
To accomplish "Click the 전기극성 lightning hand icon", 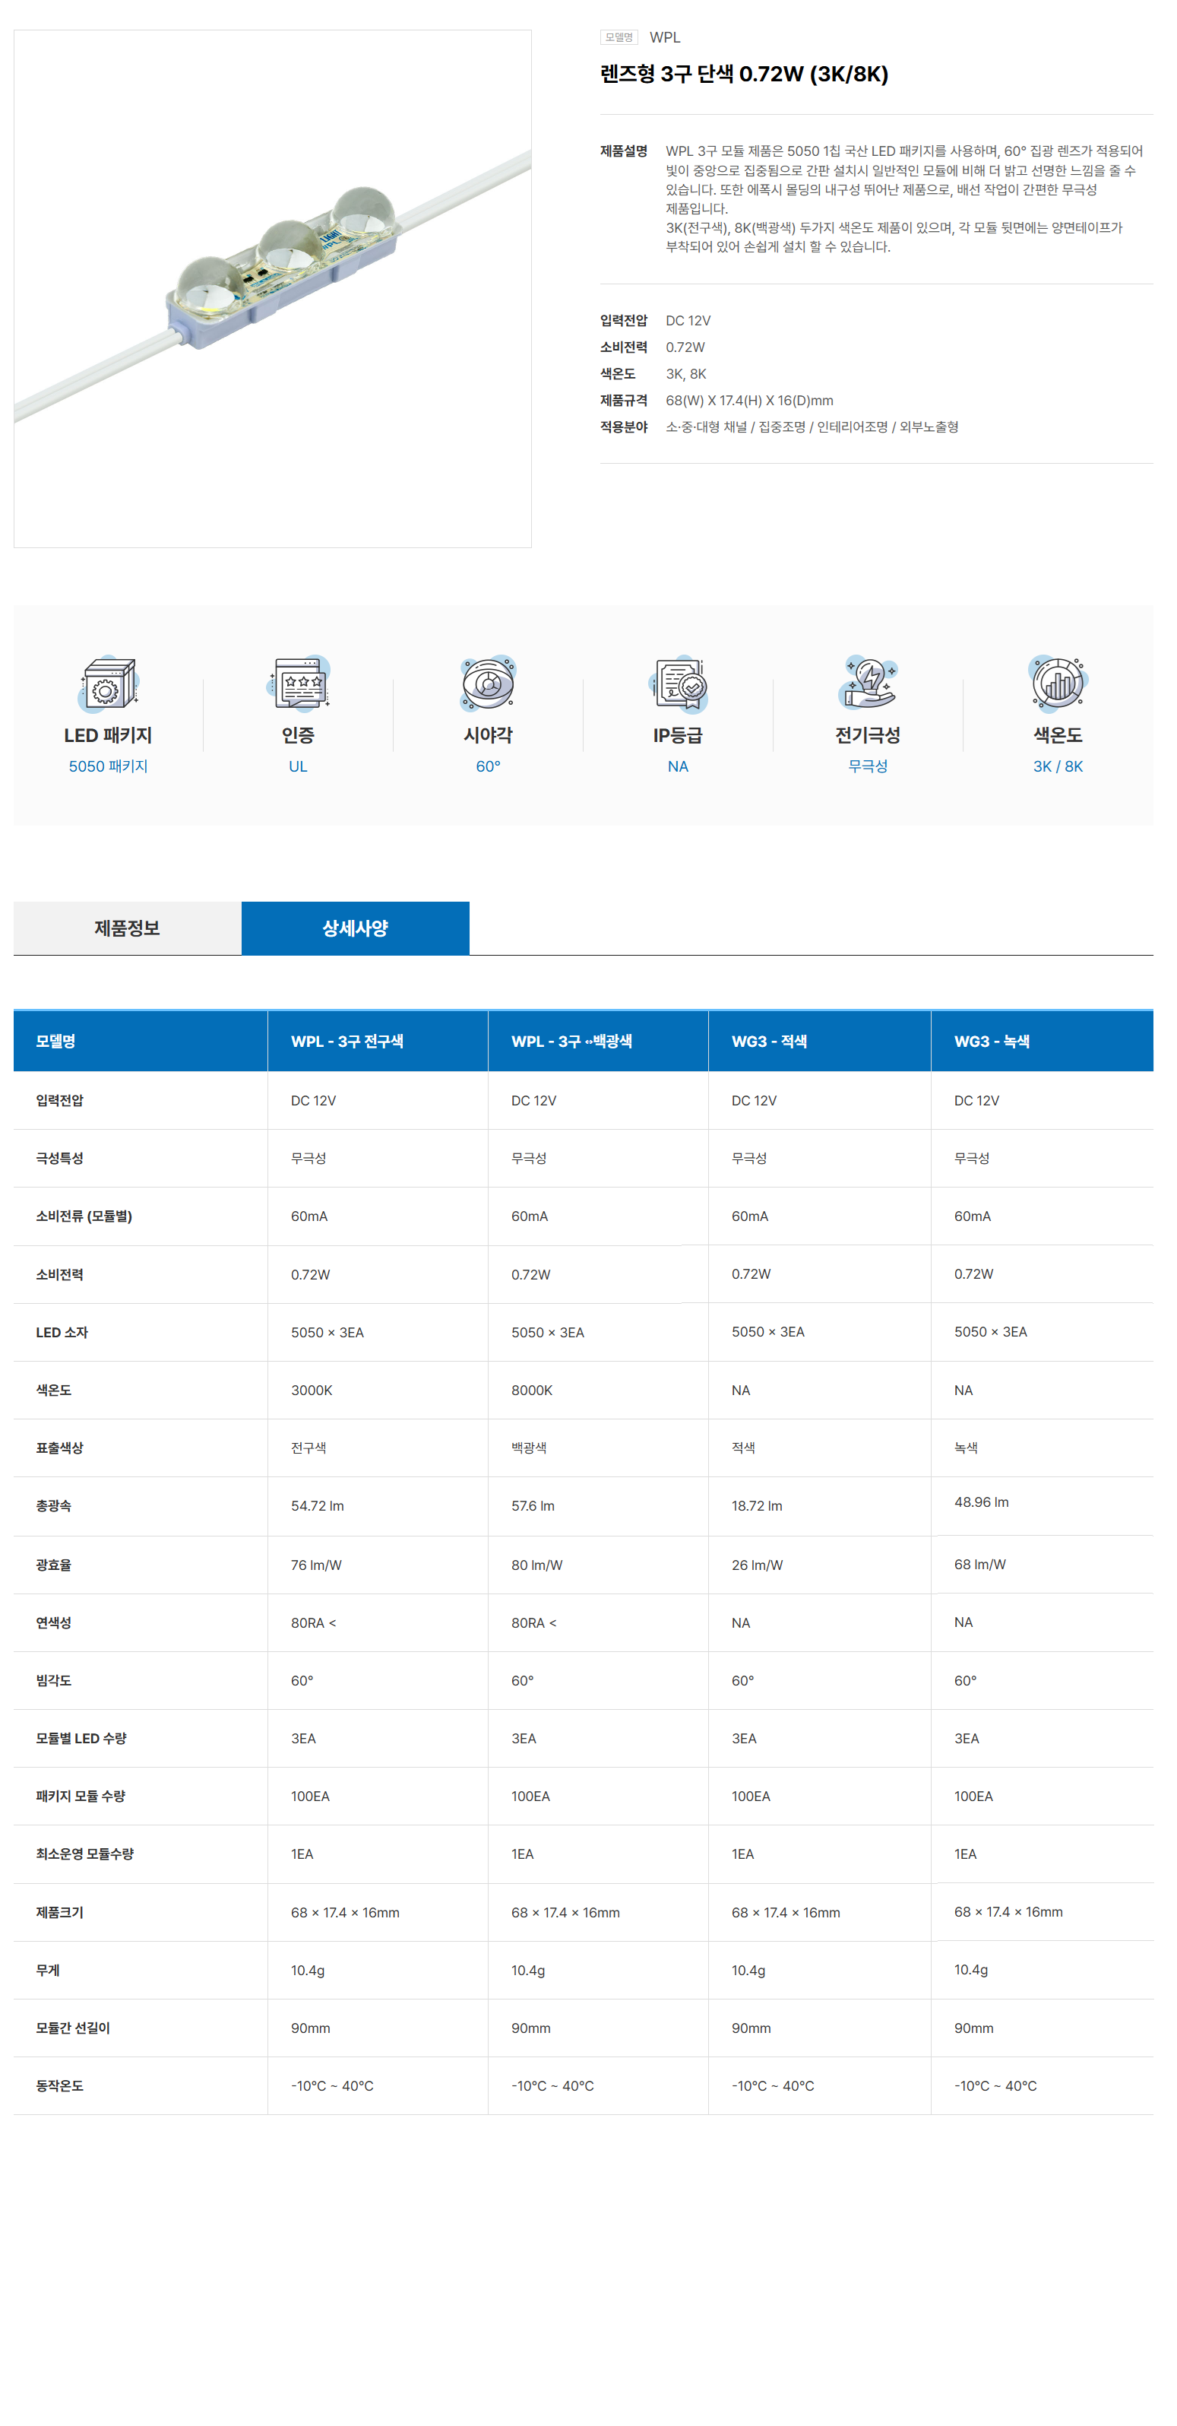I will pos(867,683).
